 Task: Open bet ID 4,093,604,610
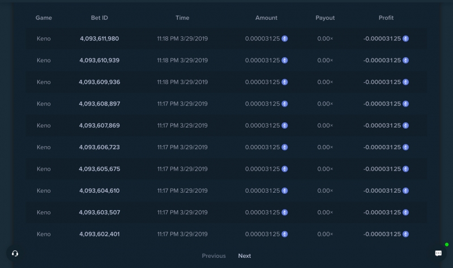click(x=100, y=190)
